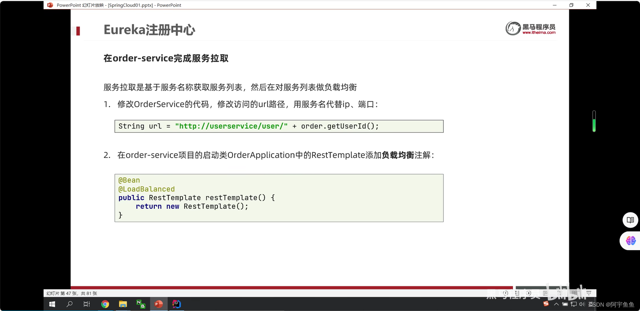Click slide counter '幻灯片 第 47 张, 共 81 张'
The height and width of the screenshot is (311, 640).
(x=72, y=293)
